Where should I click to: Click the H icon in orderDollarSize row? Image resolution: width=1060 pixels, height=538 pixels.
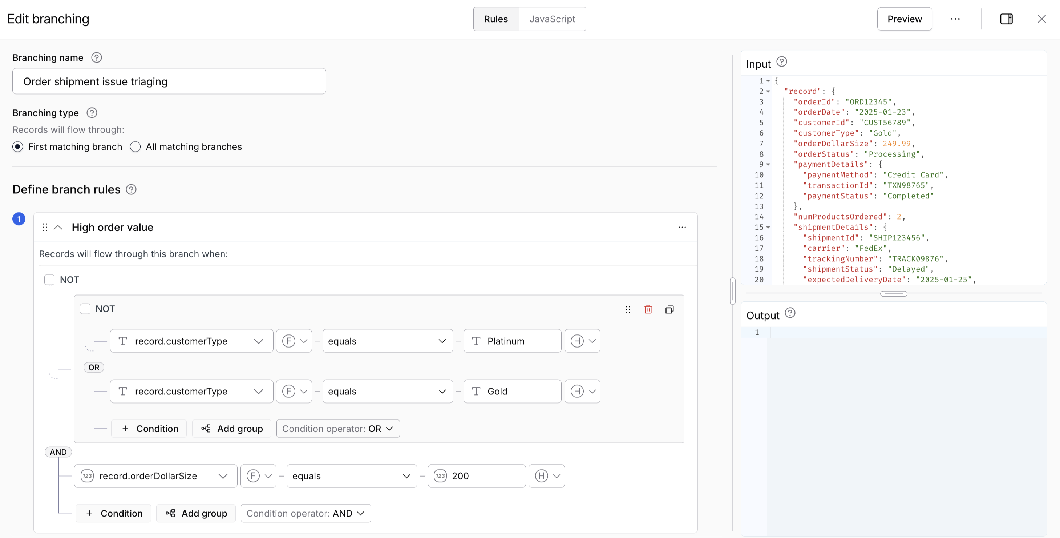click(x=541, y=476)
